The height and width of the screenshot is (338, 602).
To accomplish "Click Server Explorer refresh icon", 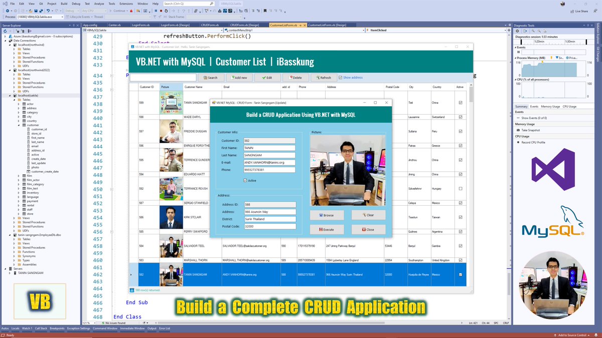I will [5, 31].
